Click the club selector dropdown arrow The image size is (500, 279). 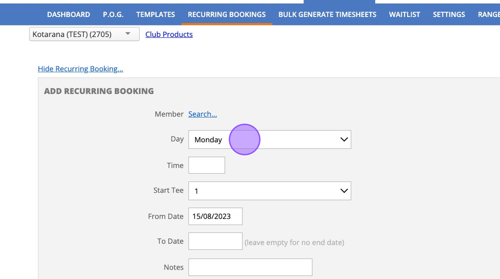128,34
